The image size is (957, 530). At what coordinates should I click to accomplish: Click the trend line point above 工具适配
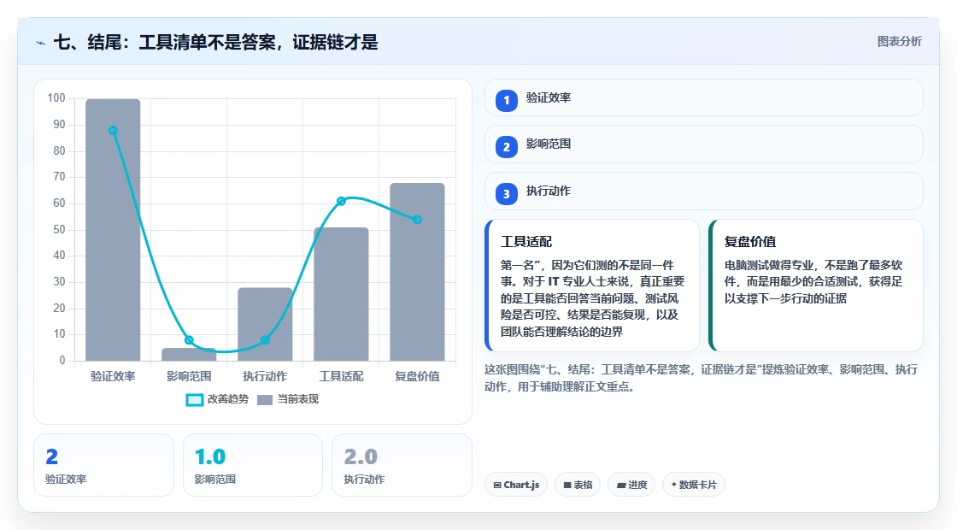[341, 201]
